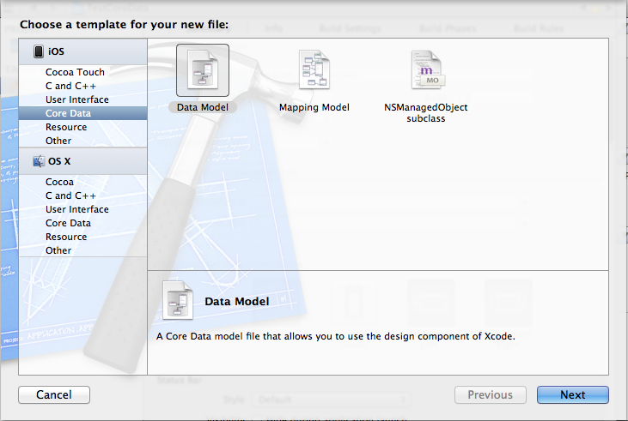Click the OS X section header
The image size is (628, 421).
click(x=83, y=161)
